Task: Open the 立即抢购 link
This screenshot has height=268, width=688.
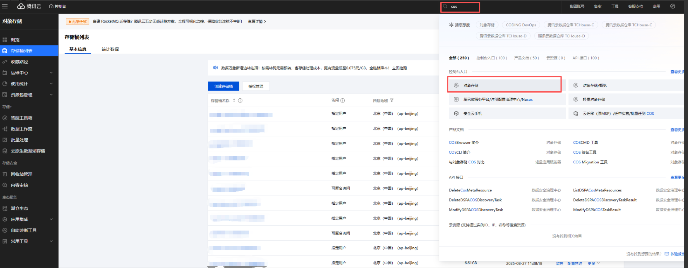Action: click(x=399, y=68)
